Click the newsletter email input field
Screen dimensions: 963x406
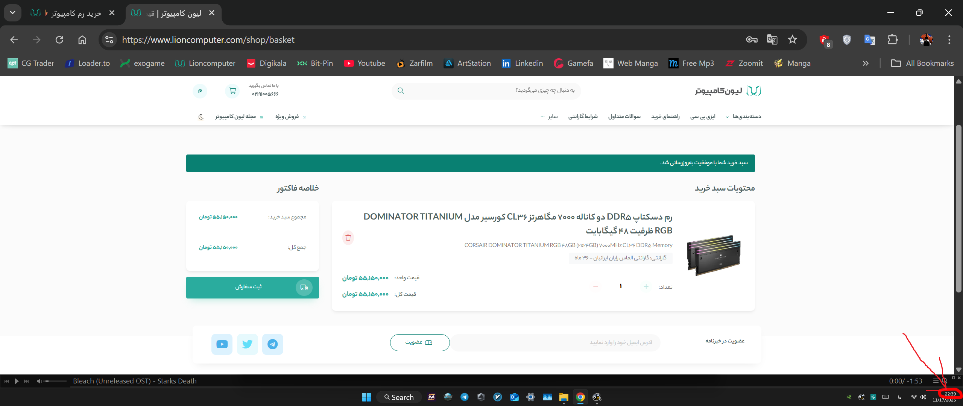pos(556,342)
